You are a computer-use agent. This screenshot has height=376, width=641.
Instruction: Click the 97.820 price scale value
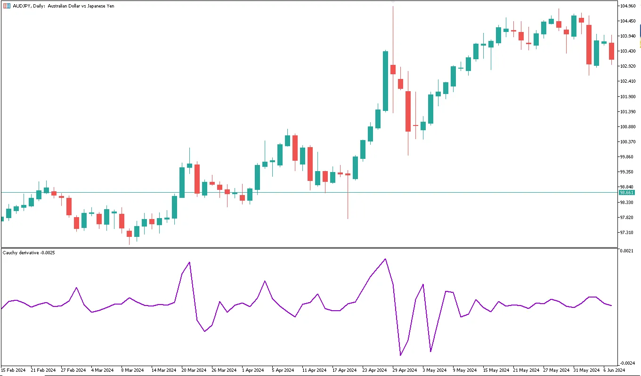pos(627,218)
